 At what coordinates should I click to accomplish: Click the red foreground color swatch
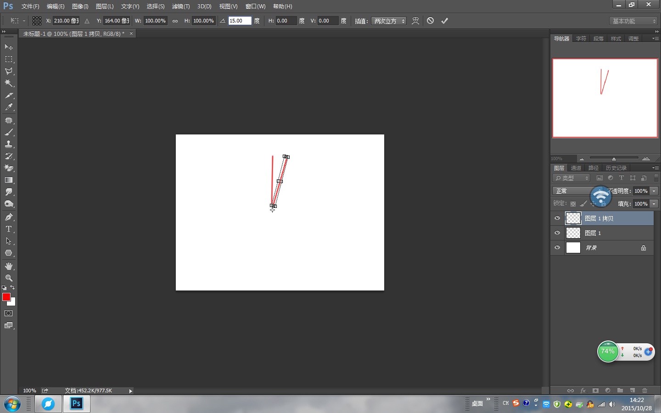(6, 297)
